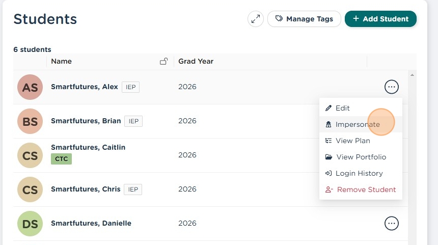This screenshot has width=438, height=245.
Task: Click the Remove Student menu option
Action: point(366,189)
